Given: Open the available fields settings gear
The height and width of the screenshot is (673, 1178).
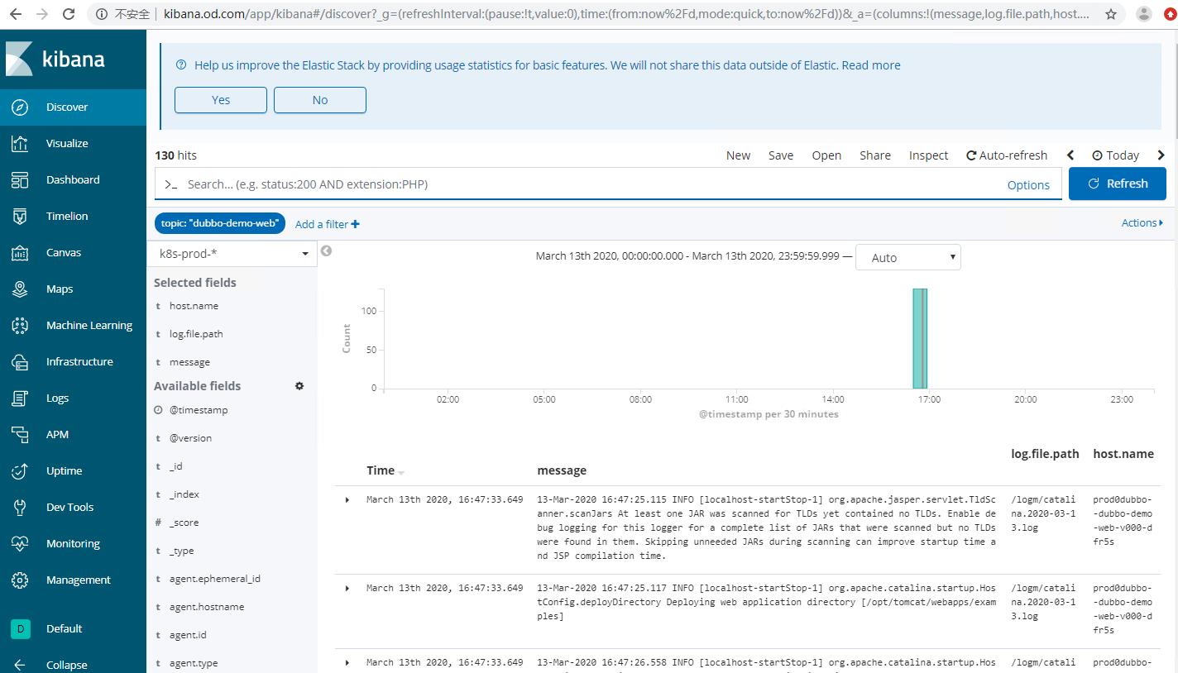Looking at the screenshot, I should (x=299, y=386).
